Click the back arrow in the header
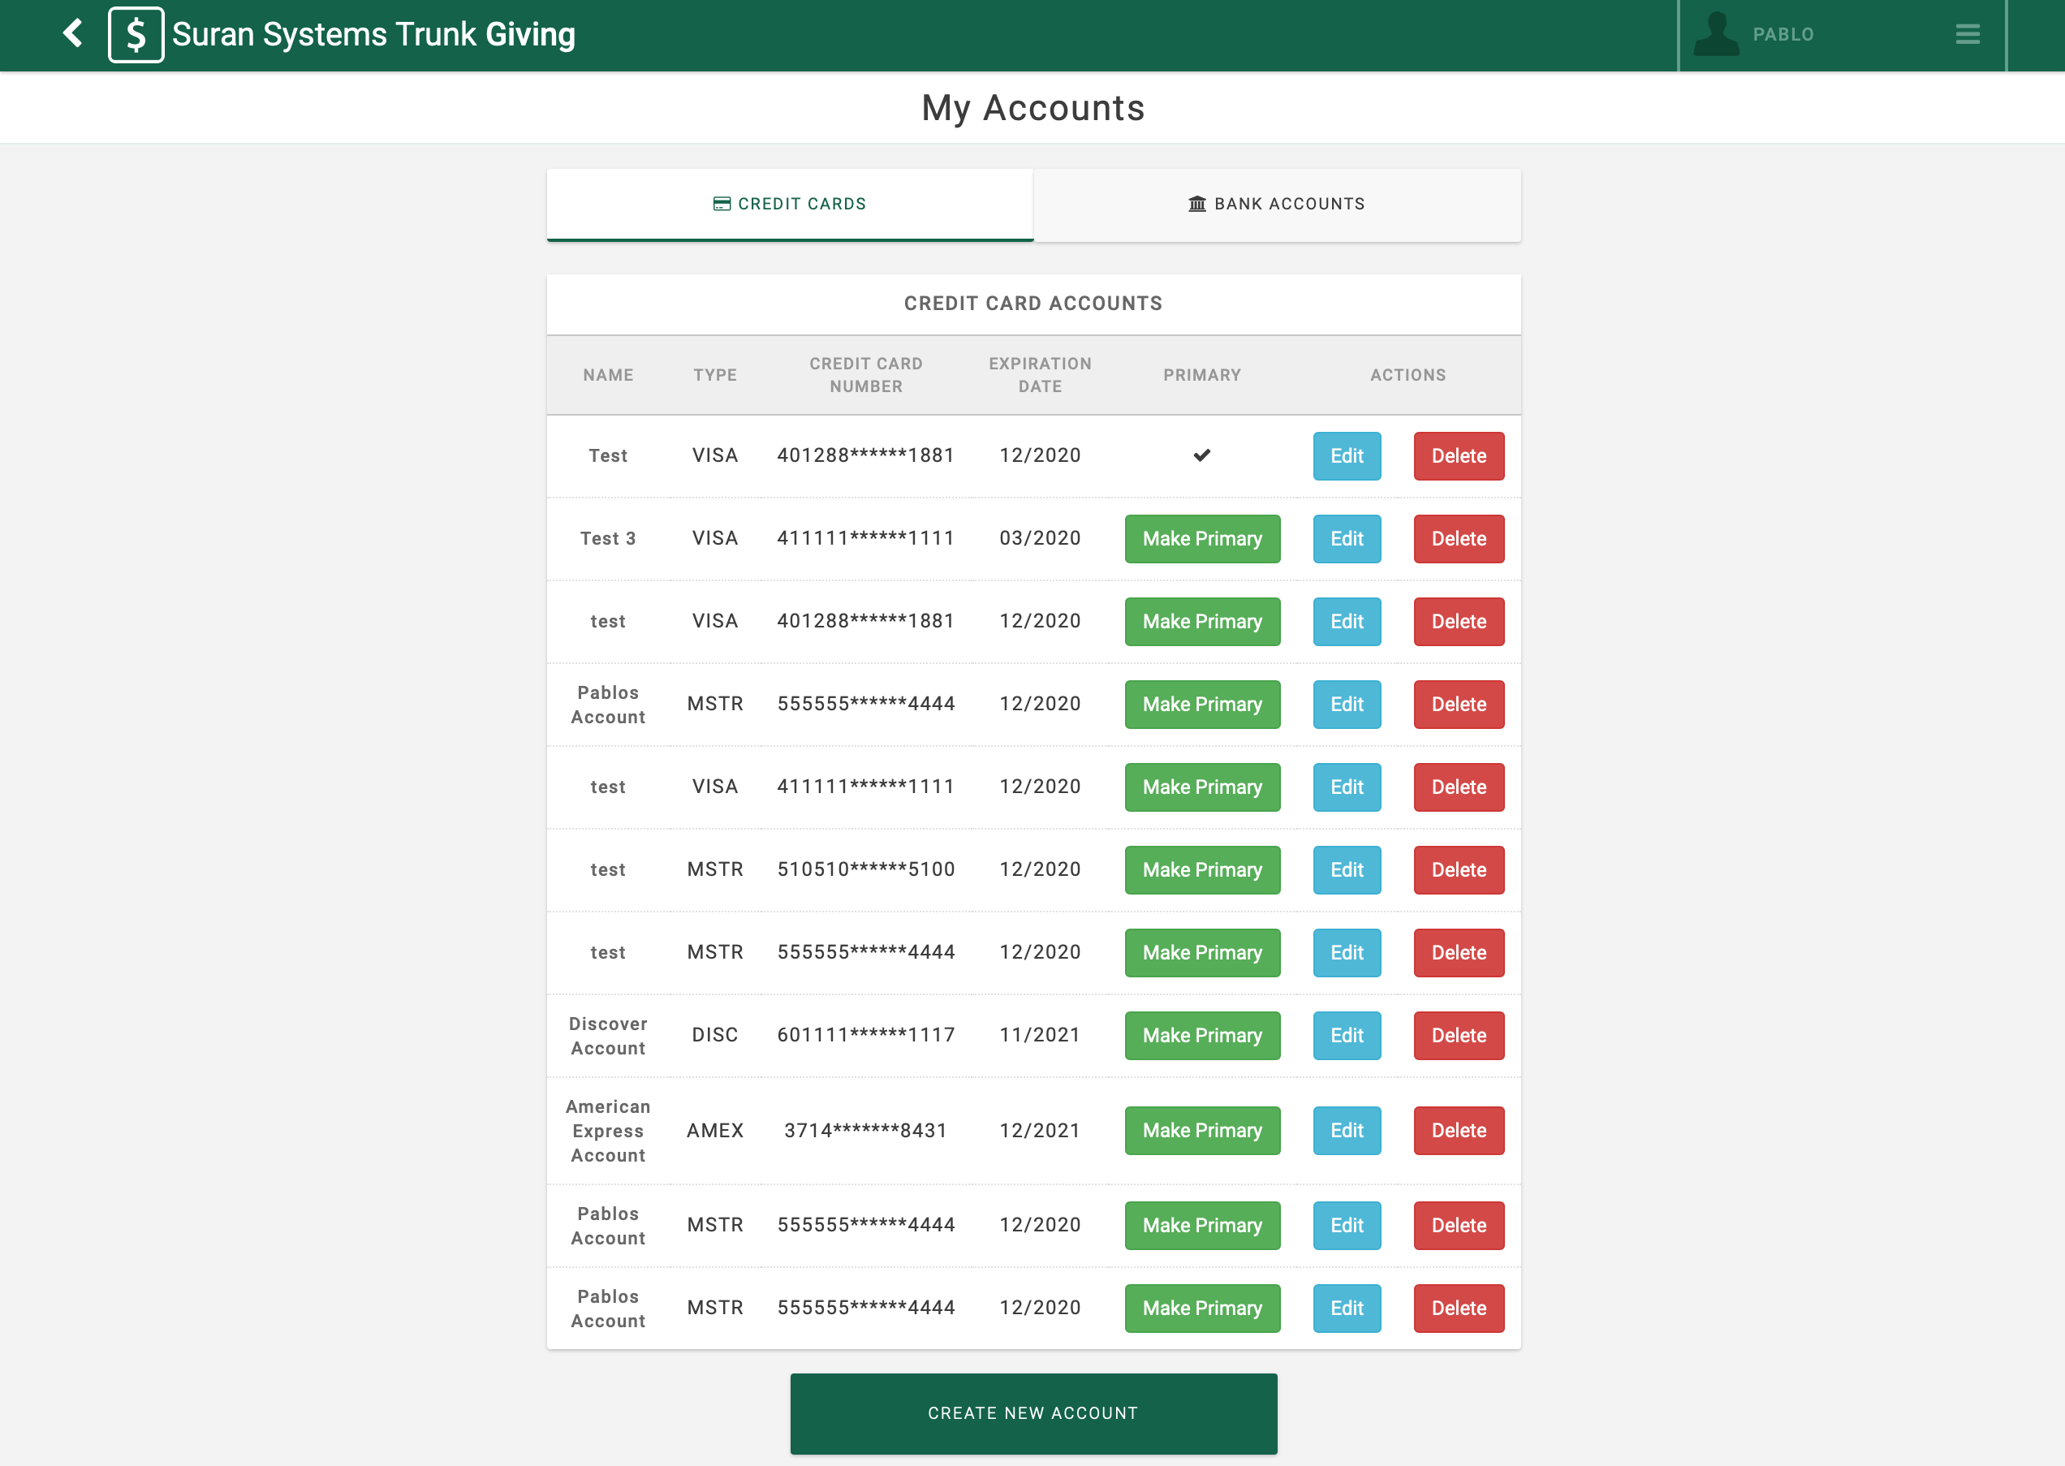This screenshot has width=2065, height=1466. click(73, 34)
